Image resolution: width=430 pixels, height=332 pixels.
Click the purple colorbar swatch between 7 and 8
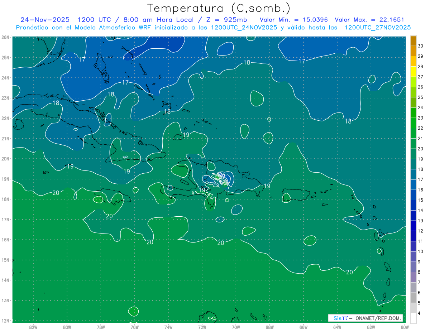413,277
